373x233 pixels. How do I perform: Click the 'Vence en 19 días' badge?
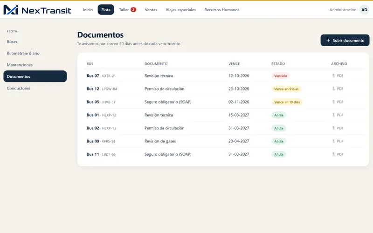(287, 102)
